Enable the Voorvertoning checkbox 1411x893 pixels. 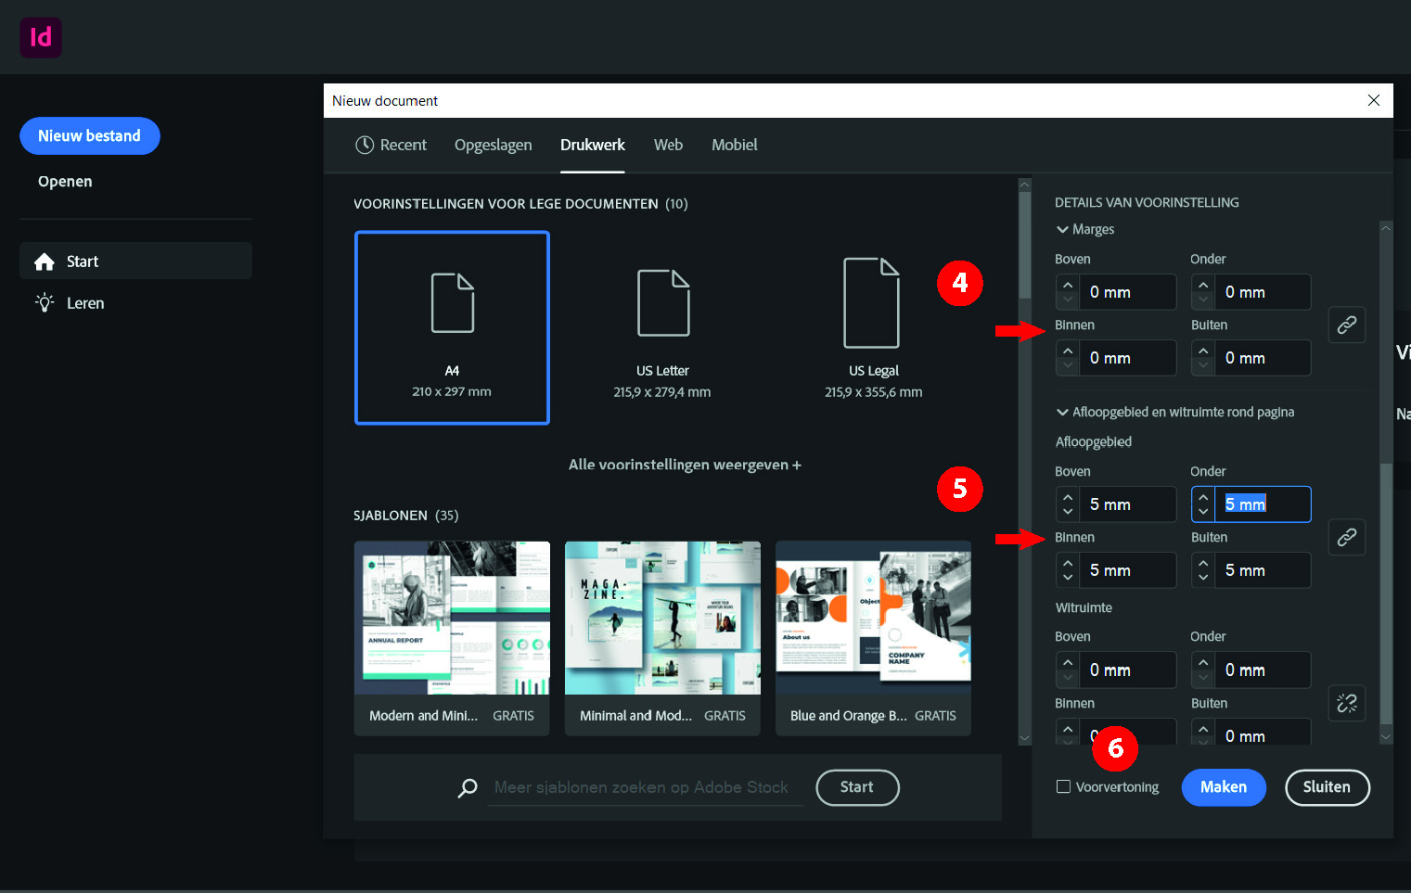click(1063, 786)
